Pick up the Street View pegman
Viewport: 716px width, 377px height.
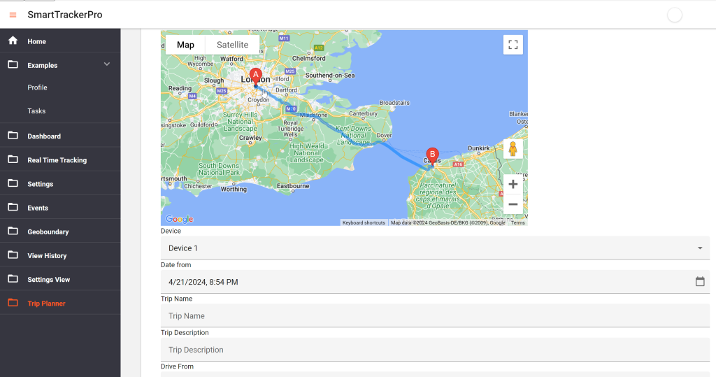(513, 149)
